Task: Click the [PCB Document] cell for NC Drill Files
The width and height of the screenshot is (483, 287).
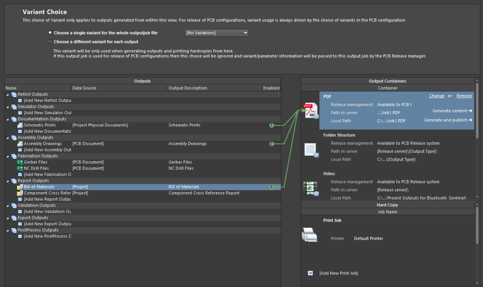Action: (x=88, y=169)
